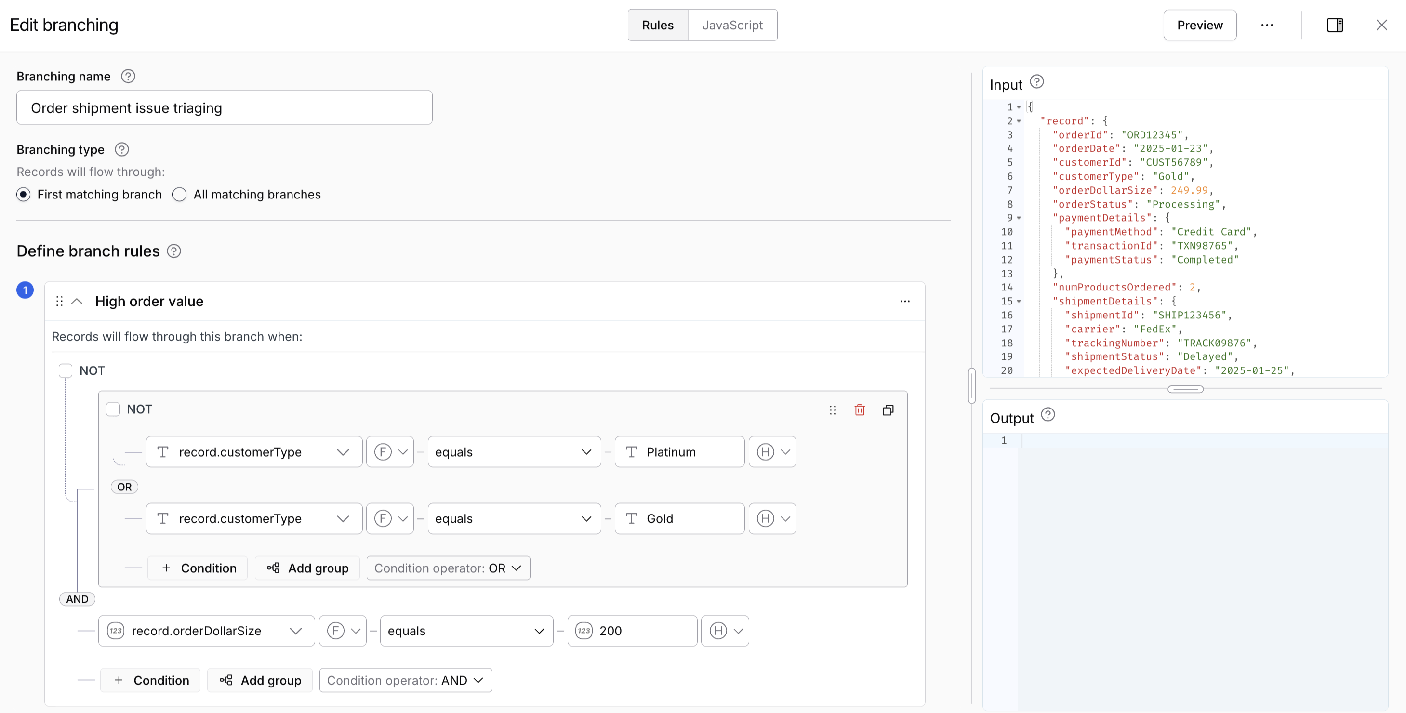Open help icon next to Input

click(x=1036, y=82)
